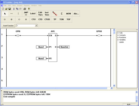
Task: Select the inverted coil tool
Action: coord(26,19)
